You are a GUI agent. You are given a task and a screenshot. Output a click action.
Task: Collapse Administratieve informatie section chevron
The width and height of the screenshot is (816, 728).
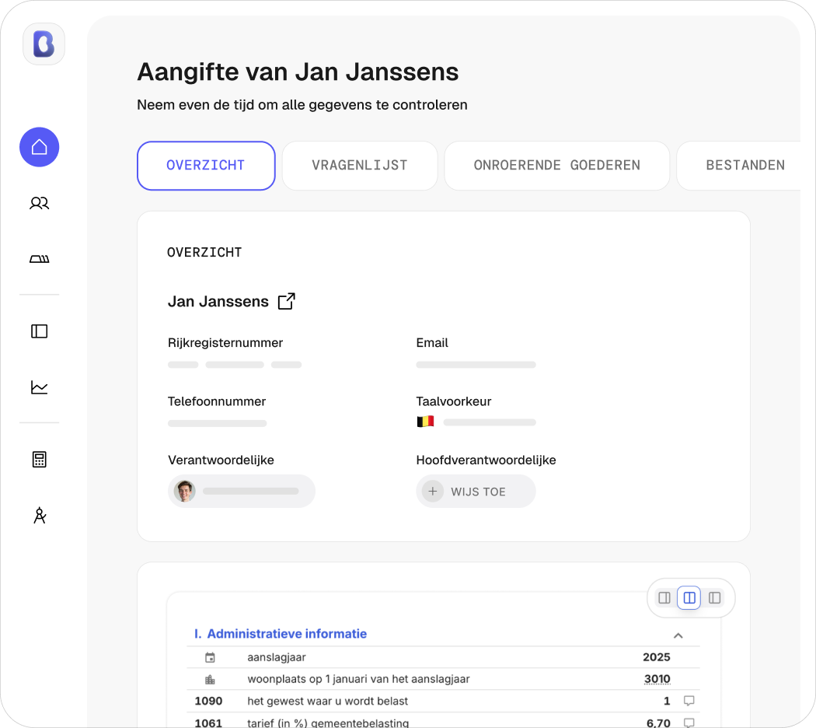(678, 635)
